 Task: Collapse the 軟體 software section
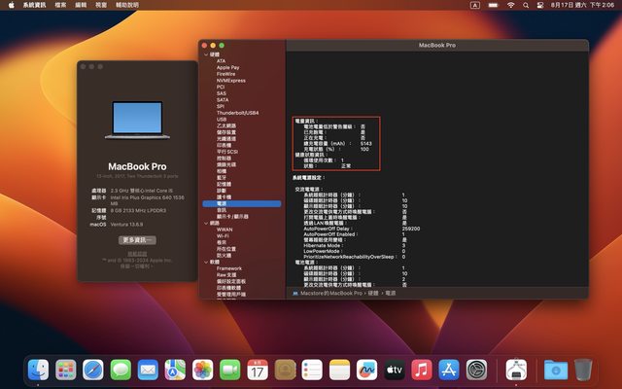point(205,262)
